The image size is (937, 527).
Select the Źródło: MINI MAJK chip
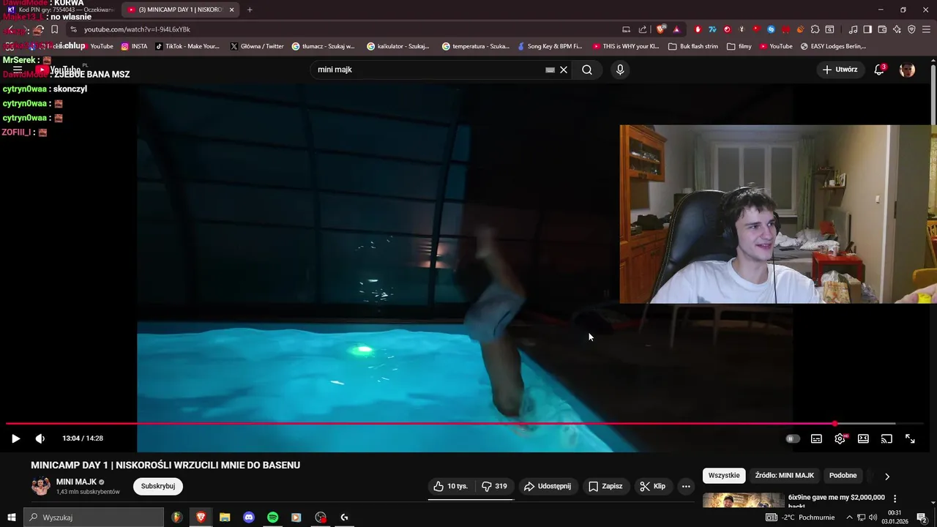click(x=785, y=476)
